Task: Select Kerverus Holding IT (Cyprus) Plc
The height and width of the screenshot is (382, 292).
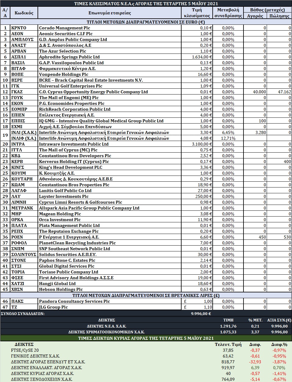Action: (x=74, y=161)
